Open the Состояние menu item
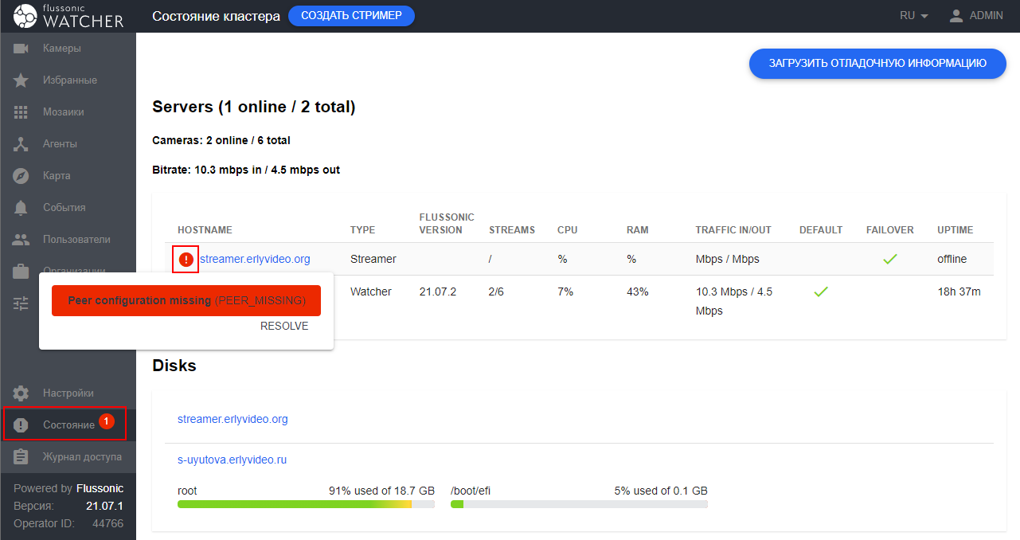 click(68, 425)
